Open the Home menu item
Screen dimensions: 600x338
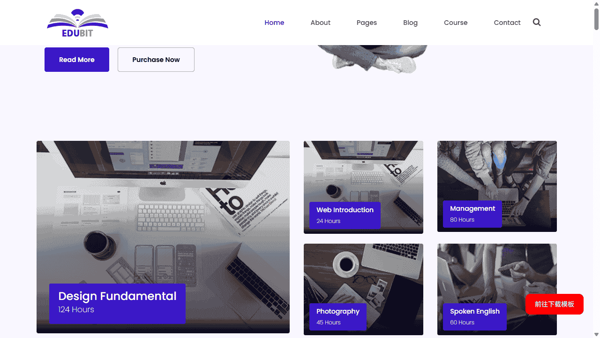(274, 23)
